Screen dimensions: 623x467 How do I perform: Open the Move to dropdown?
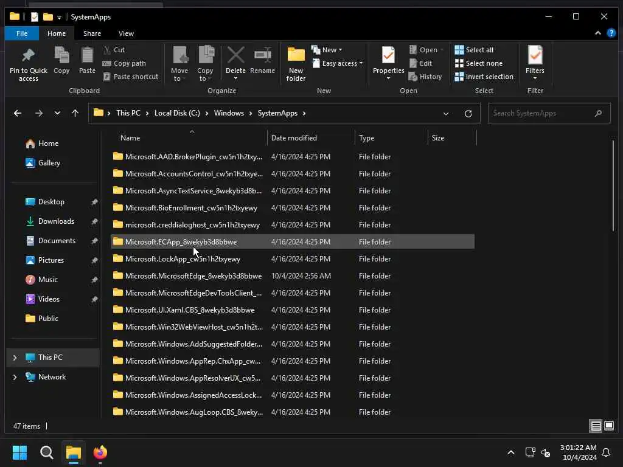point(179,64)
